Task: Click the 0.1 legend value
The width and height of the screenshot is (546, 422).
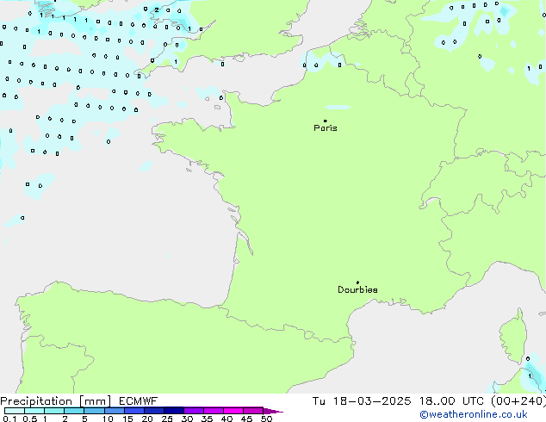Action: coord(9,419)
